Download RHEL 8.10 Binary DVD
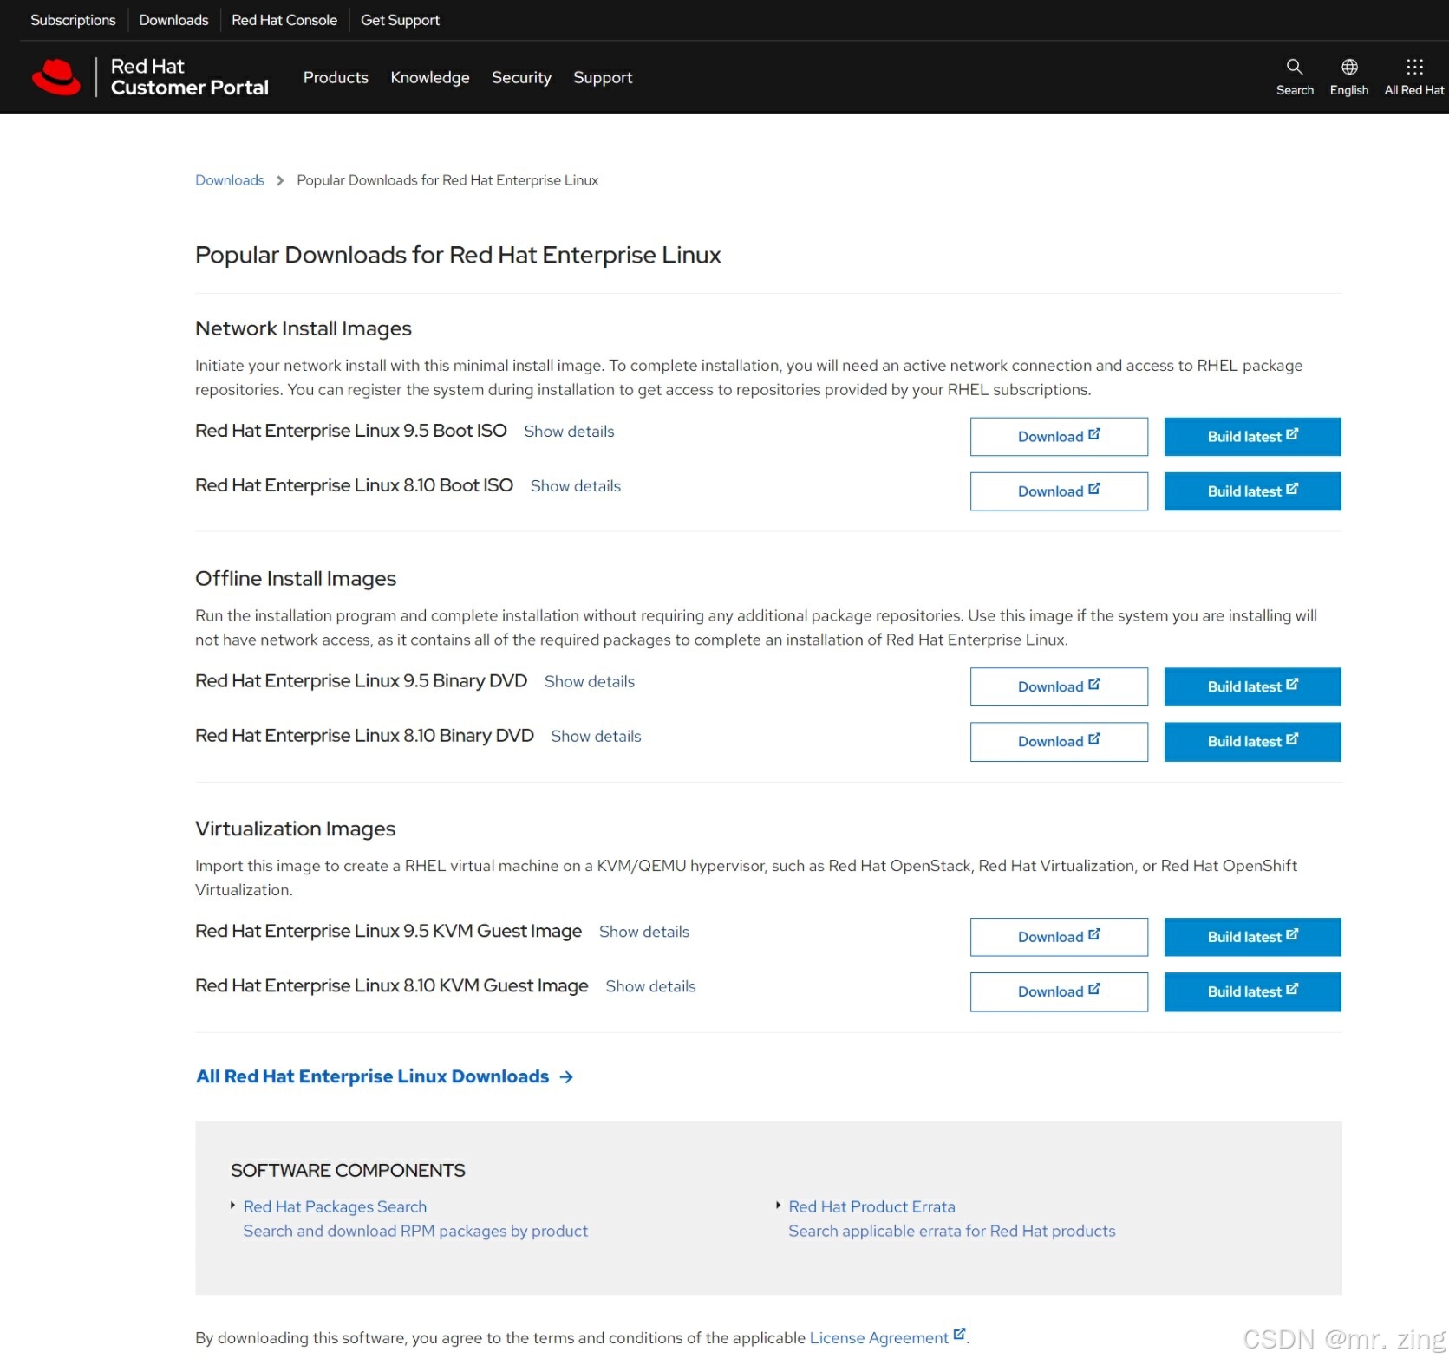The width and height of the screenshot is (1449, 1365). (x=1059, y=742)
